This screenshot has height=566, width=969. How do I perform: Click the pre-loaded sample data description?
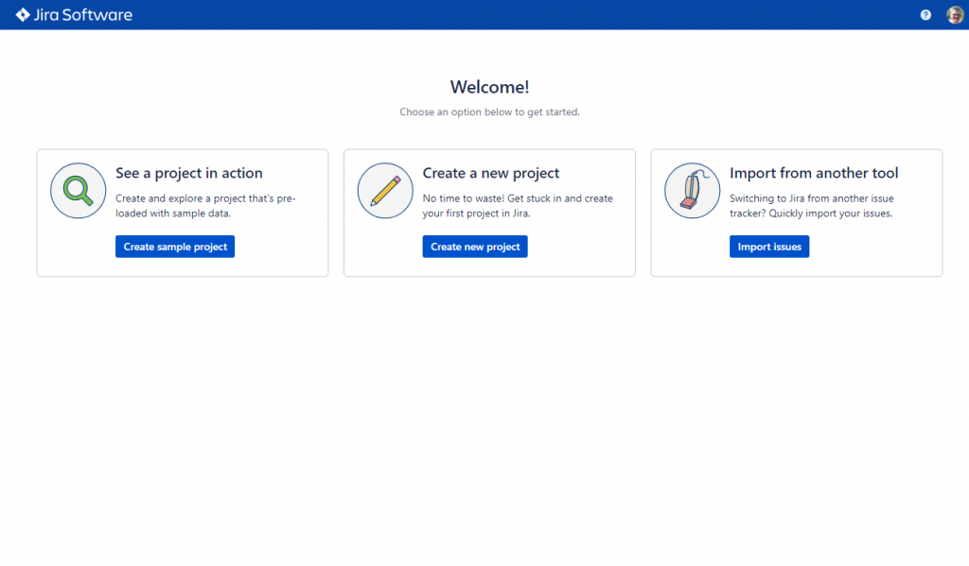[x=205, y=206]
